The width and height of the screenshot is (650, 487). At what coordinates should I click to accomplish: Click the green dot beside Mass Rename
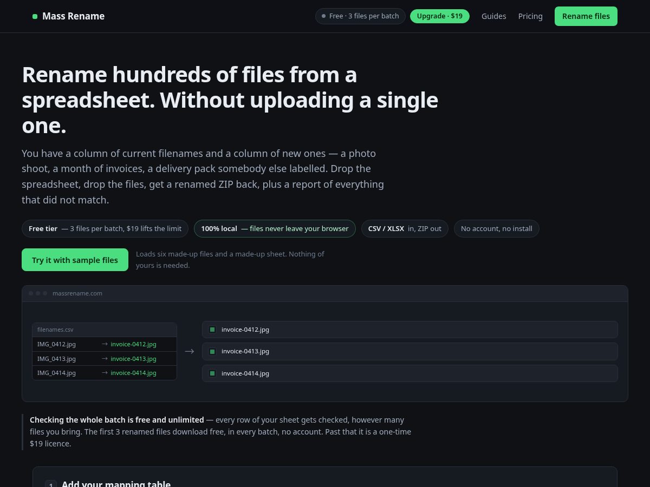(35, 16)
